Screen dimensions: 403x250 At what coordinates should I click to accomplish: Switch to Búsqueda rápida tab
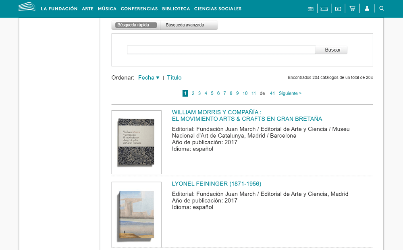136,25
